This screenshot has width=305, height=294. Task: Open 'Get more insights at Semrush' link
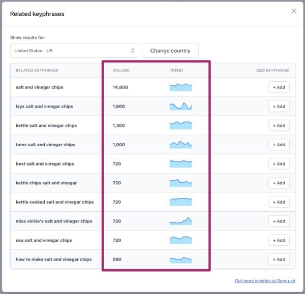(264, 281)
